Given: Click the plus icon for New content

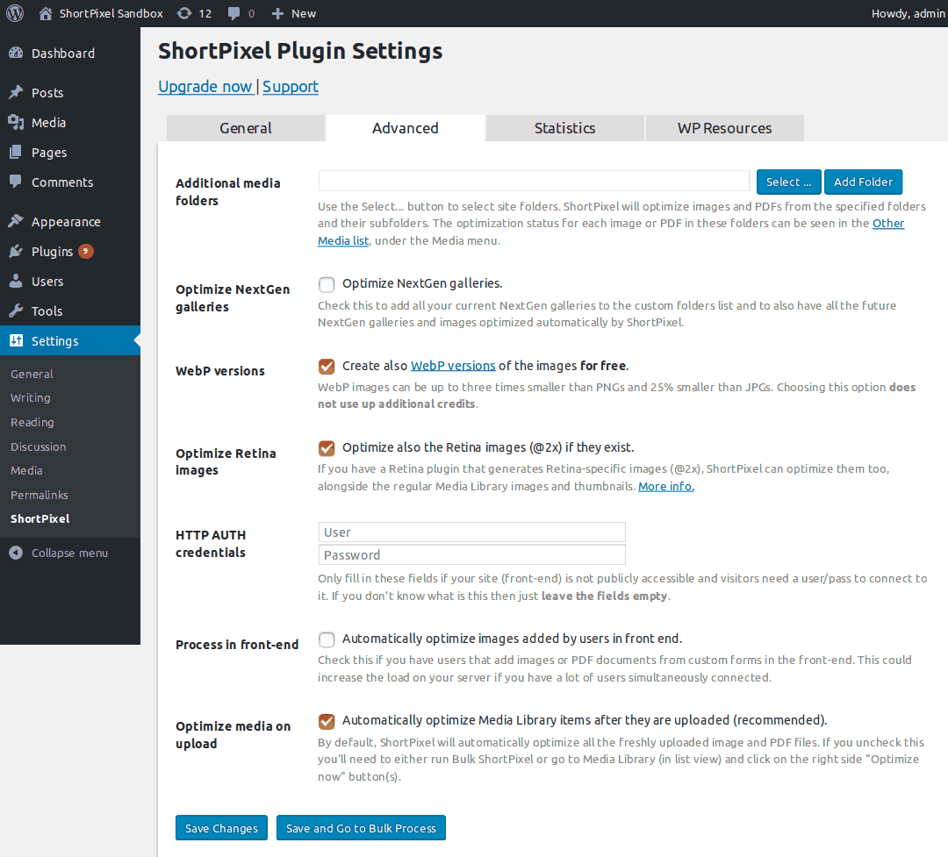Looking at the screenshot, I should (277, 13).
